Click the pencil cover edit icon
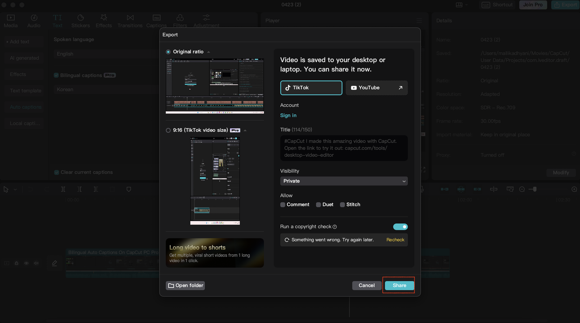Image resolution: width=580 pixels, height=323 pixels. coord(54,263)
